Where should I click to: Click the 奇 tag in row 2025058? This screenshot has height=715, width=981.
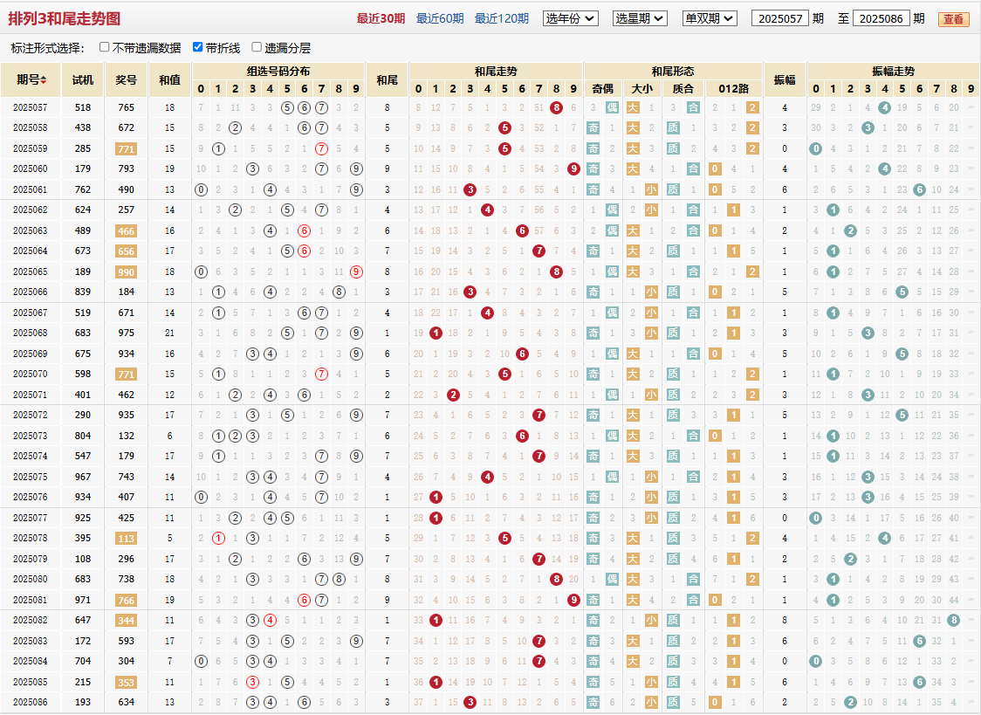click(x=593, y=128)
